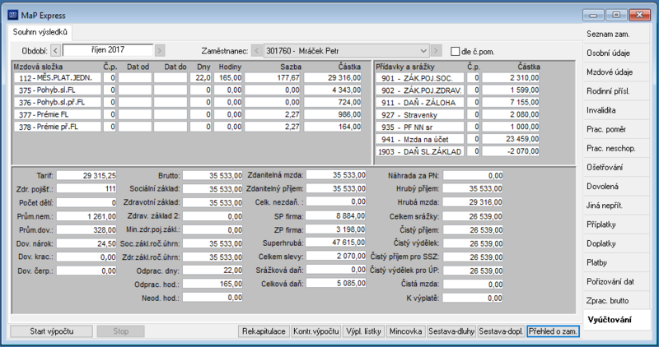This screenshot has width=659, height=347.
Task: Click Start výpočtu button
Action: pos(51,331)
